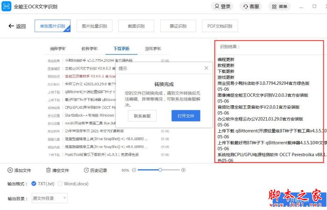
Task: Go back with the 返回 arrow
Action: tap(17, 26)
